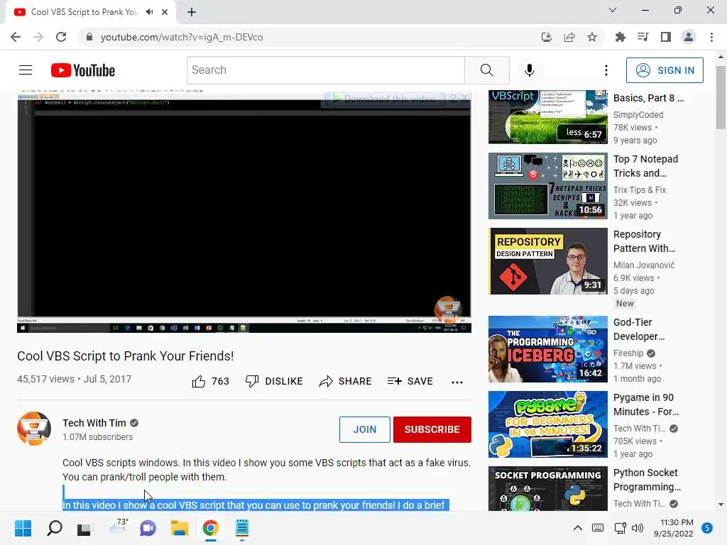The width and height of the screenshot is (727, 545).
Task: Open a new tab with plus button
Action: [192, 12]
